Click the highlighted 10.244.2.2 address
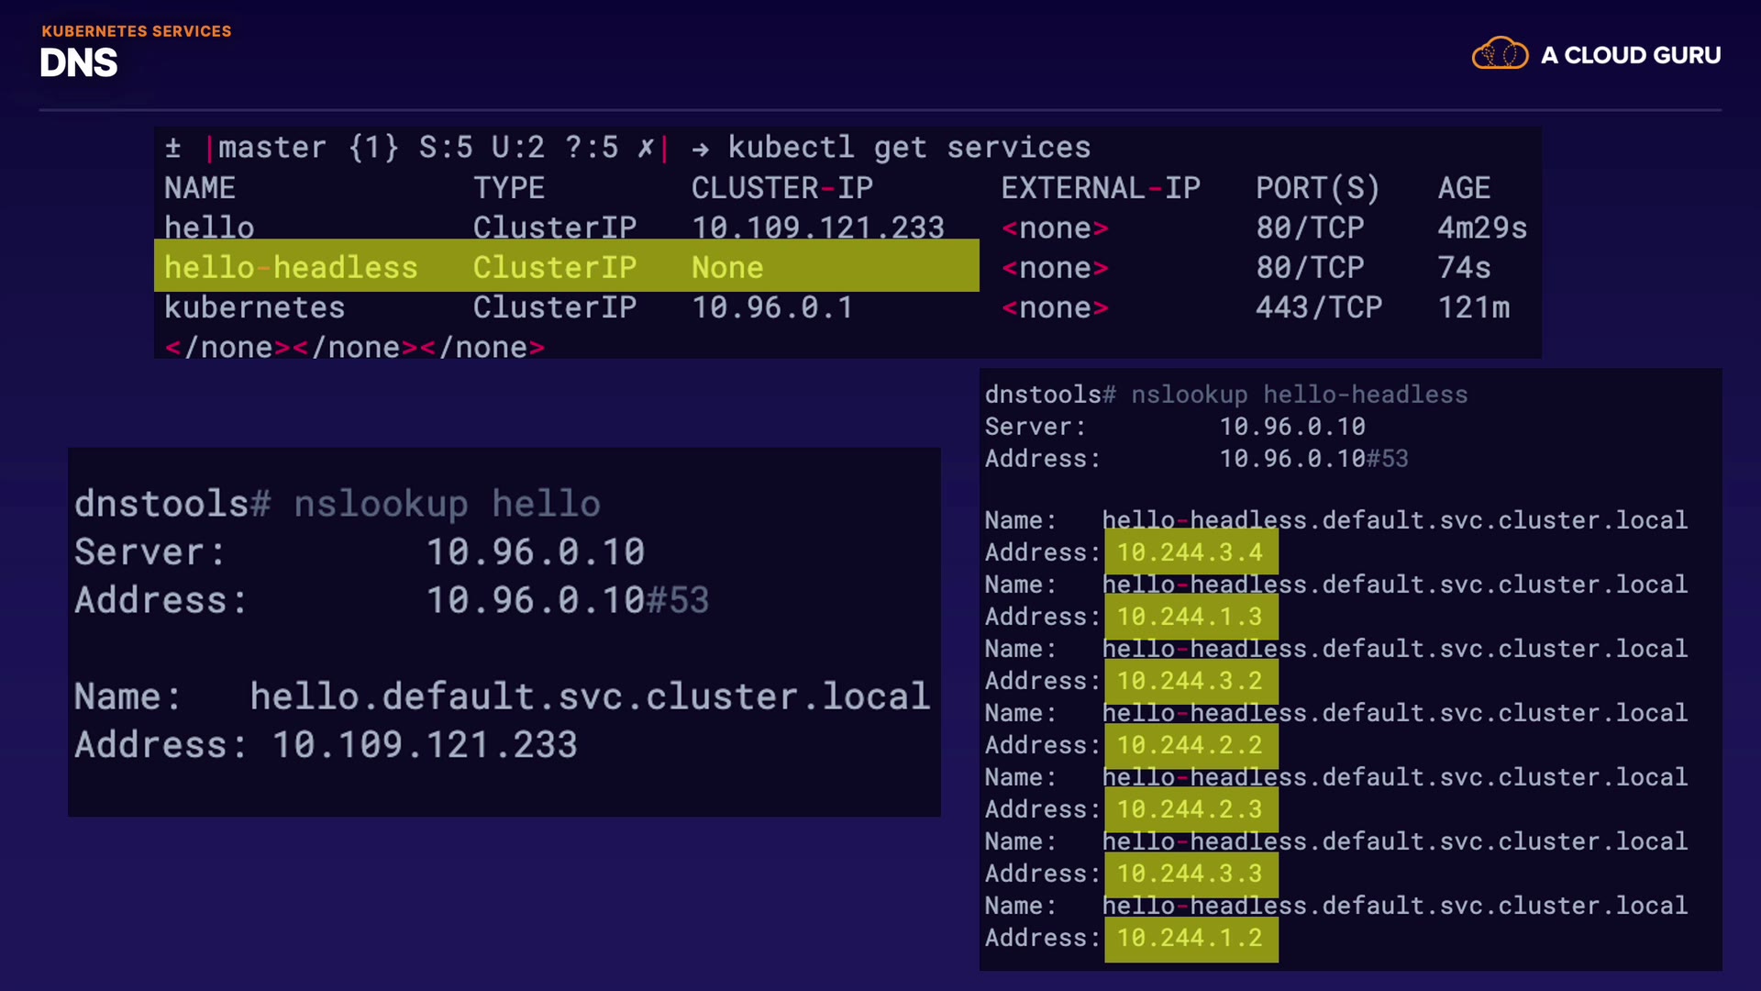This screenshot has width=1761, height=991. [1190, 745]
